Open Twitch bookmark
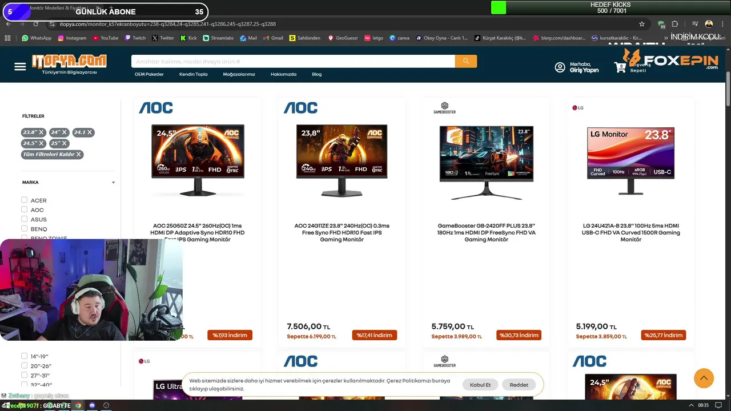The image size is (731, 411). click(x=135, y=38)
